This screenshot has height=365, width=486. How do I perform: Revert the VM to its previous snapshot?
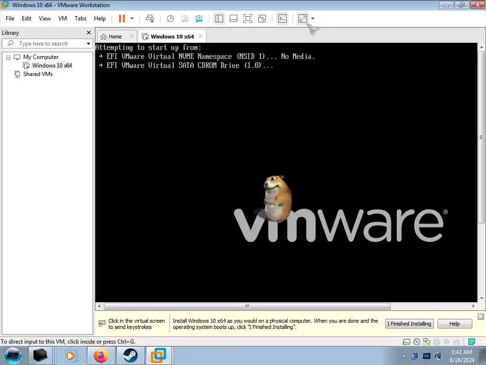(185, 19)
